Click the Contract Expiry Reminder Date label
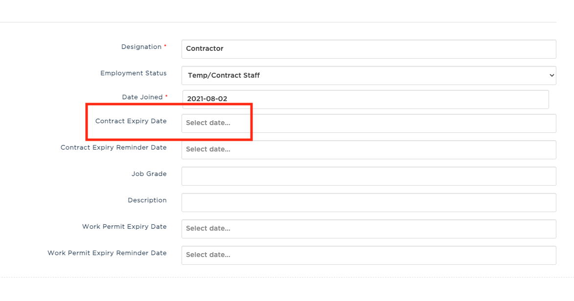 [114, 148]
